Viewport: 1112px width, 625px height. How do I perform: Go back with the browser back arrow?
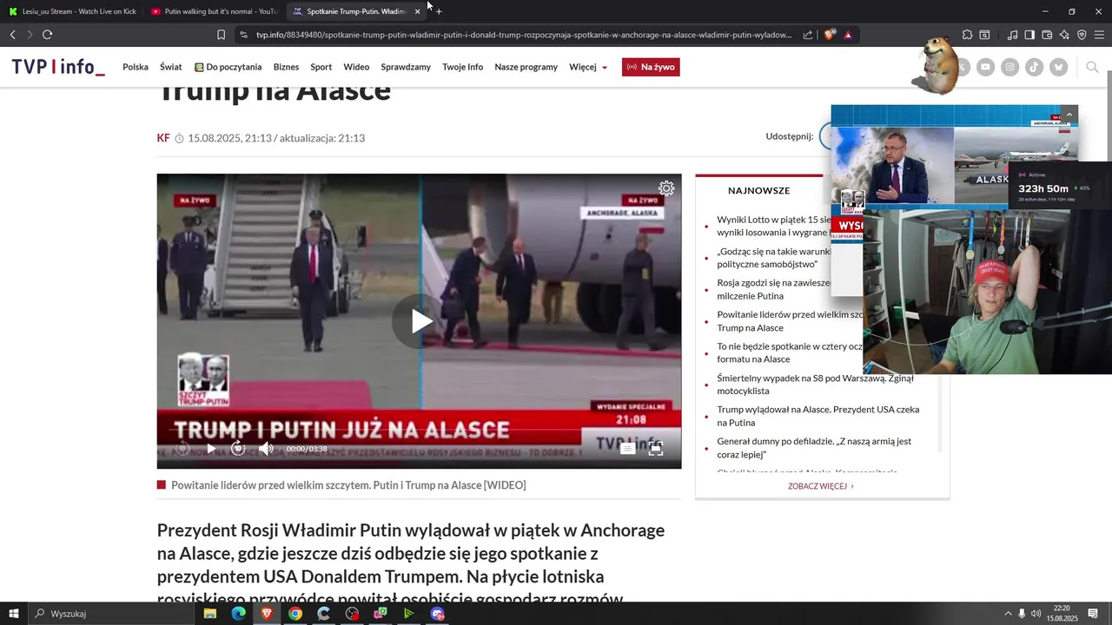click(x=13, y=35)
